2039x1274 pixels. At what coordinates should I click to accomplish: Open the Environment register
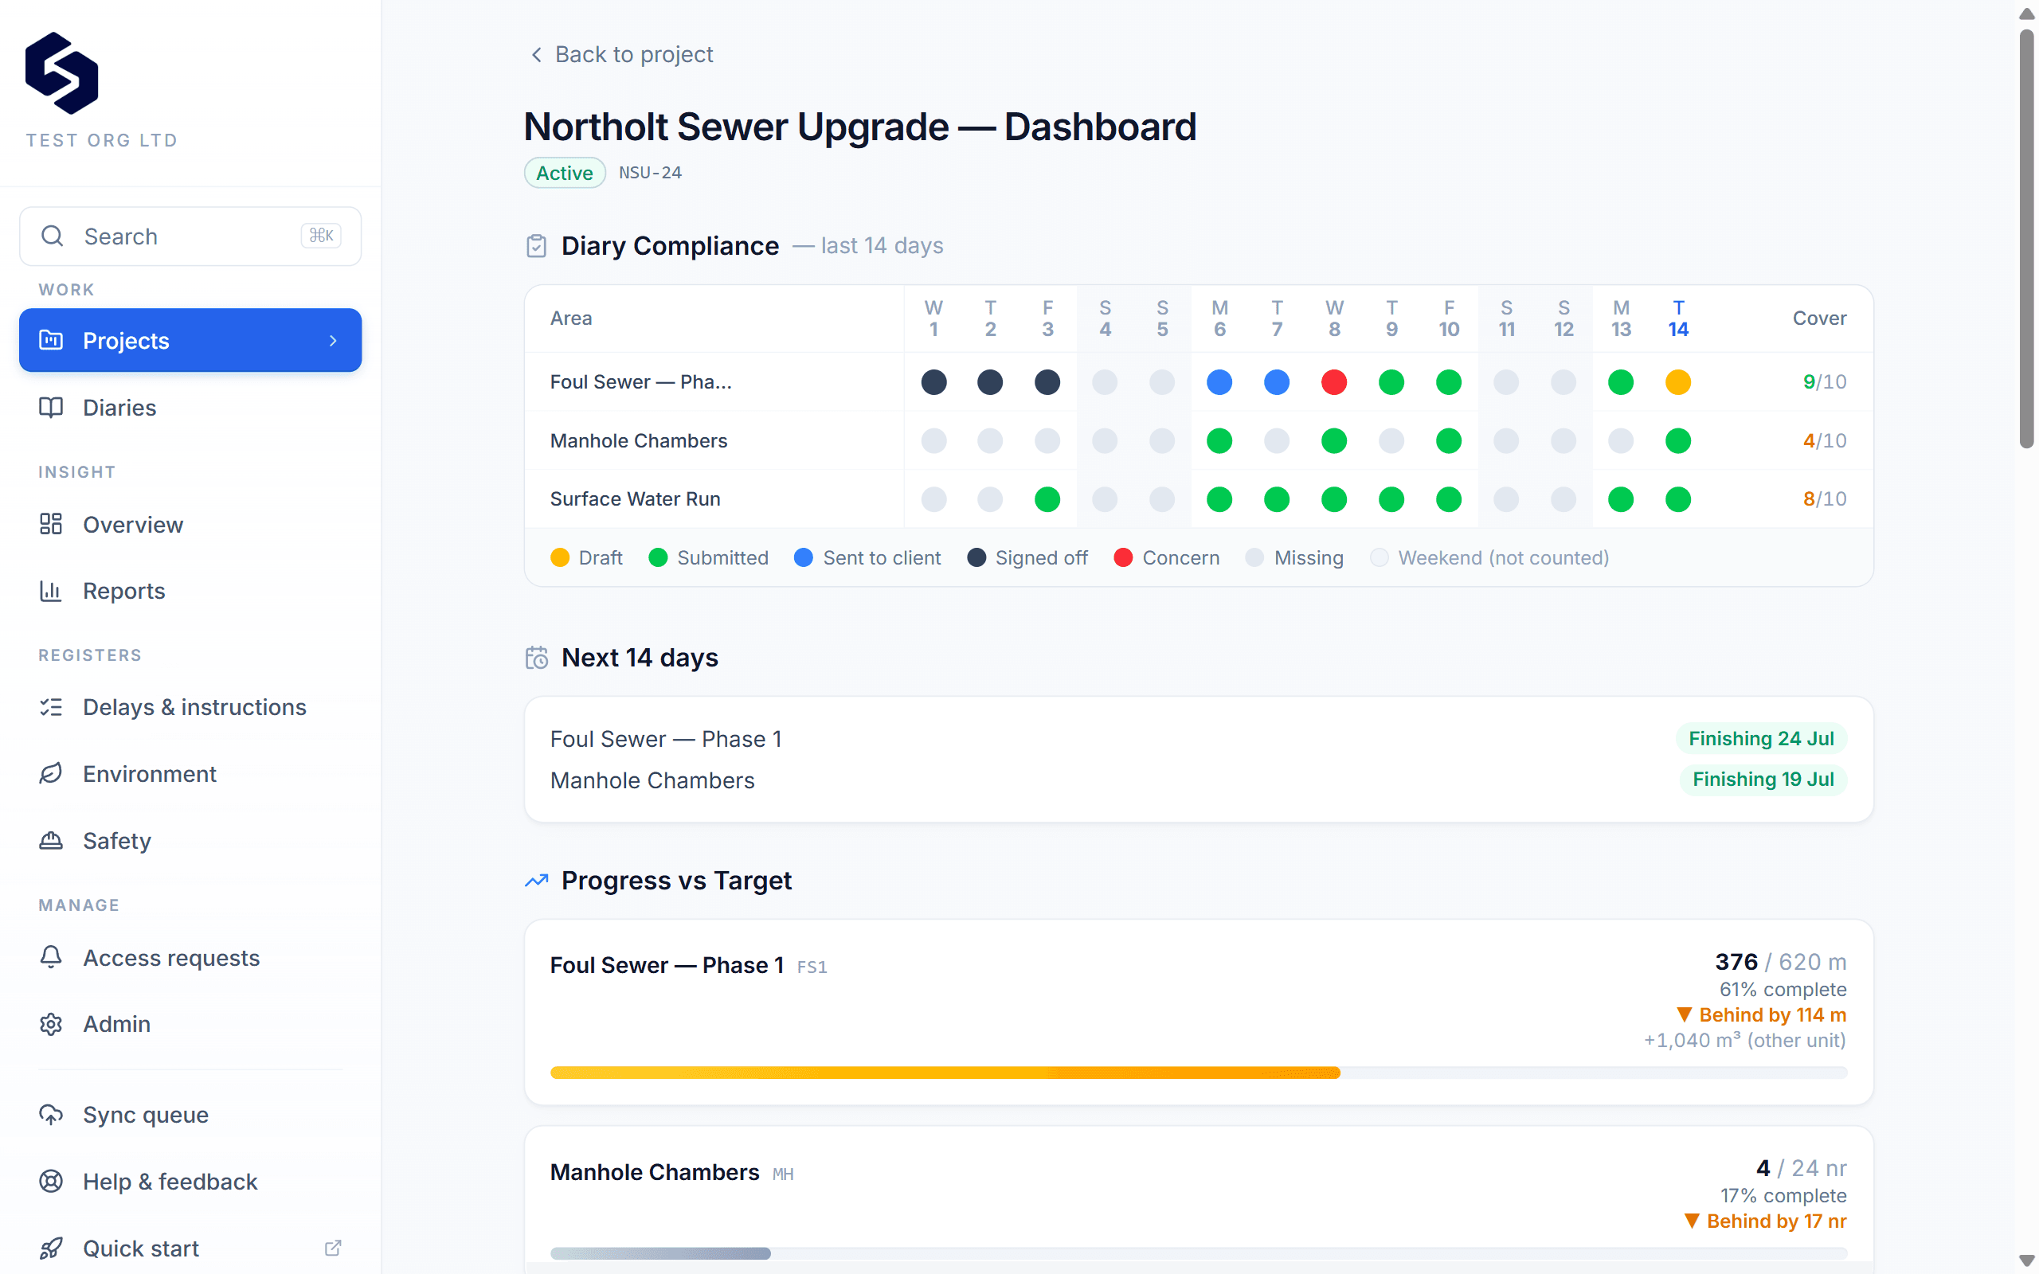pos(190,773)
